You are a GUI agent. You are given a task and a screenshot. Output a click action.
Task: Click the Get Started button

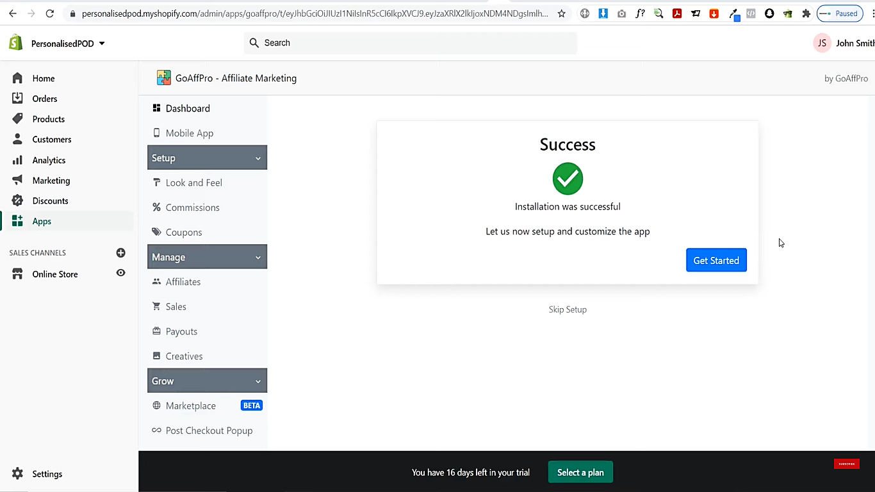pyautogui.click(x=716, y=260)
